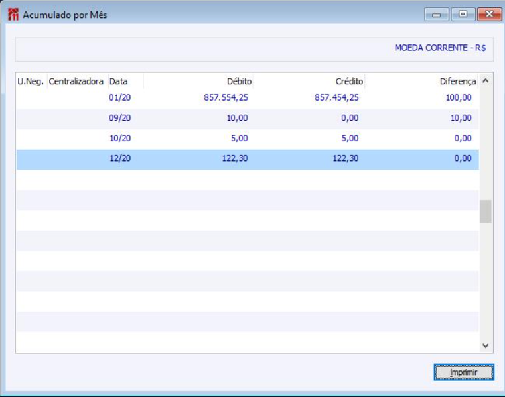Click the Imprimir button
Viewport: 505px width, 397px height.
click(464, 372)
